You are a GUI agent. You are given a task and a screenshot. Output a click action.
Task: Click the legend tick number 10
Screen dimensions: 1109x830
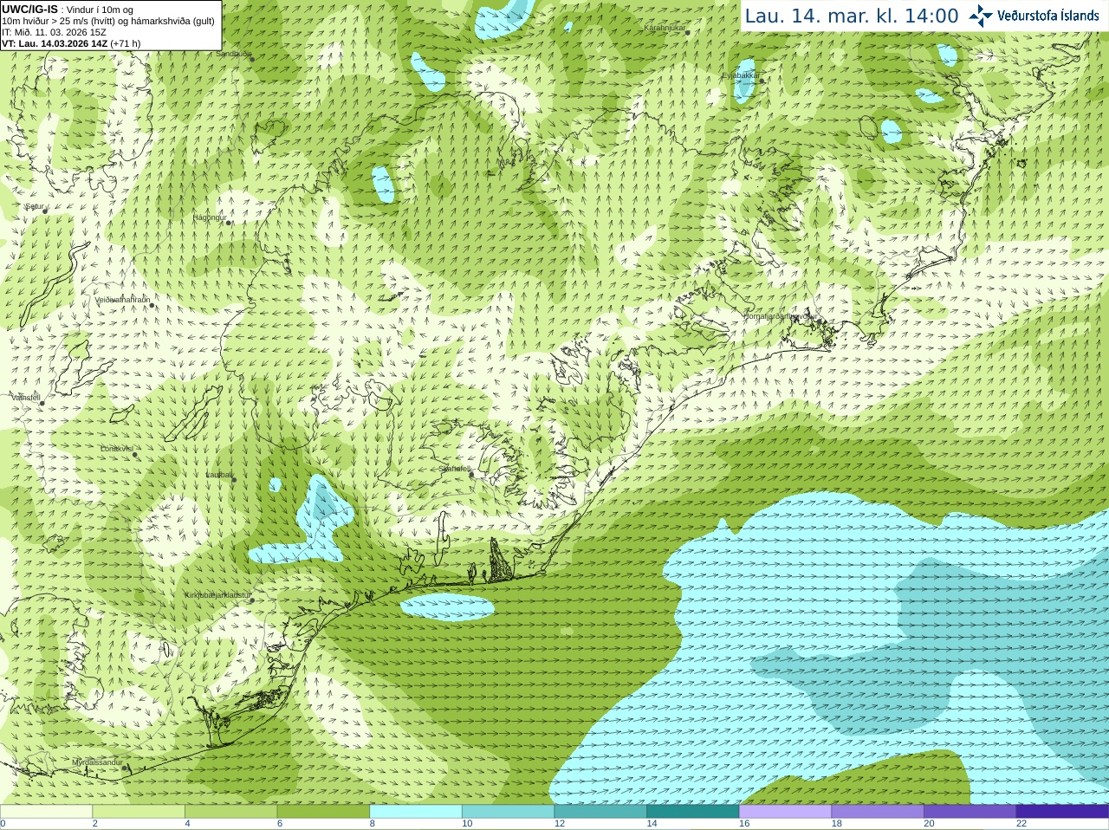tap(467, 824)
